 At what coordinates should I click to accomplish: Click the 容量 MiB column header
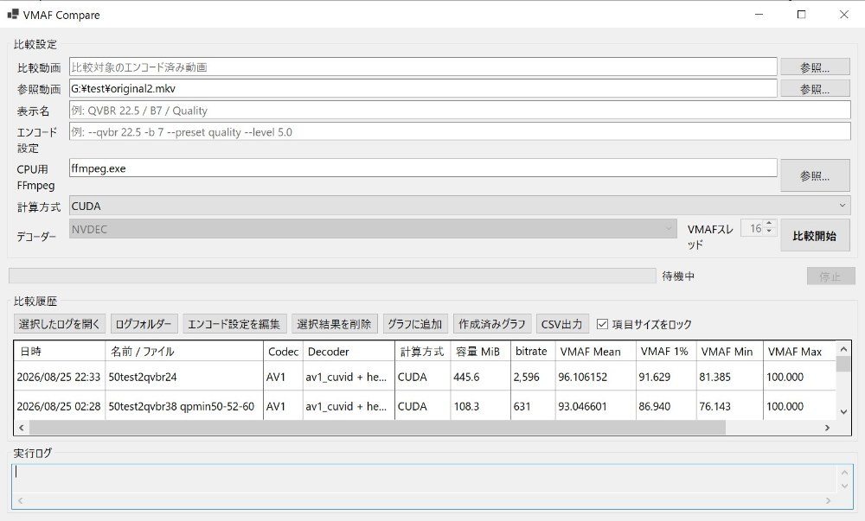pyautogui.click(x=480, y=352)
